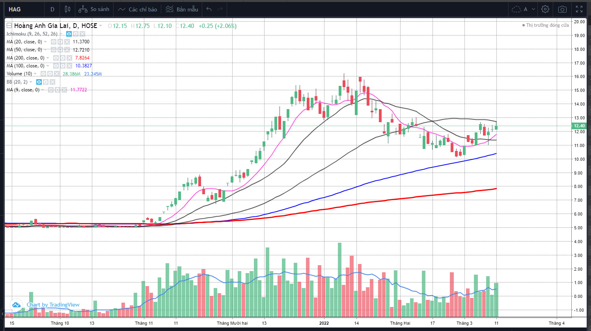Open settings for Ichimoku (9, 26, 52, 26)

pyautogui.click(x=75, y=34)
